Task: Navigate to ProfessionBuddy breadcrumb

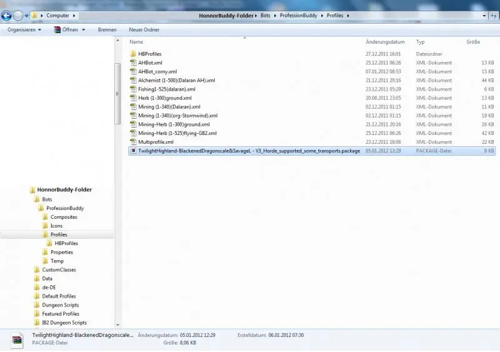Action: (x=299, y=16)
